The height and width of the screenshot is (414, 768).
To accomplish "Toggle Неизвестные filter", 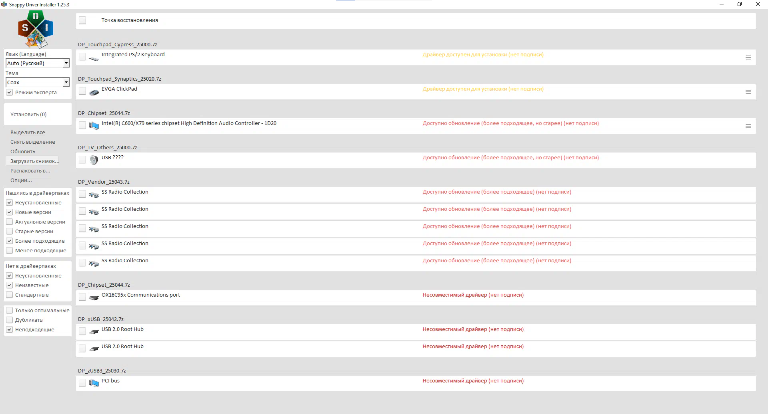I will [10, 285].
